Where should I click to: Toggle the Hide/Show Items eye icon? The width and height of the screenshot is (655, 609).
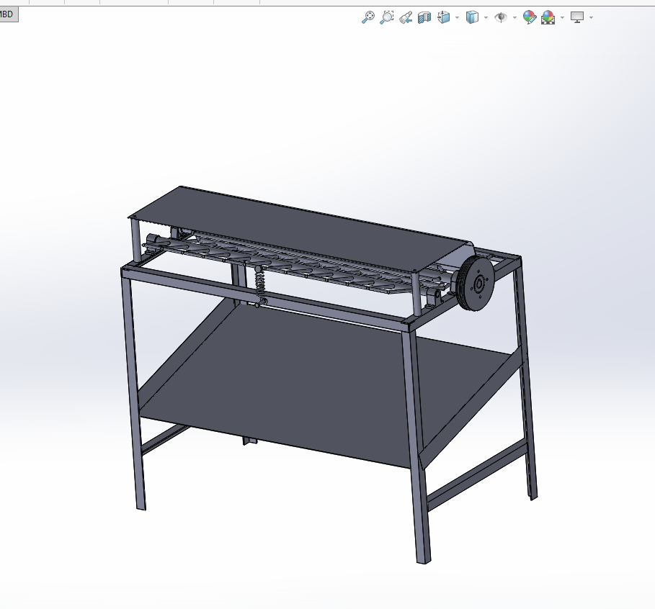[x=501, y=17]
